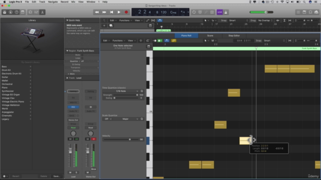Add a new track with plus button
This screenshot has width=321, height=180.
tap(104, 25)
